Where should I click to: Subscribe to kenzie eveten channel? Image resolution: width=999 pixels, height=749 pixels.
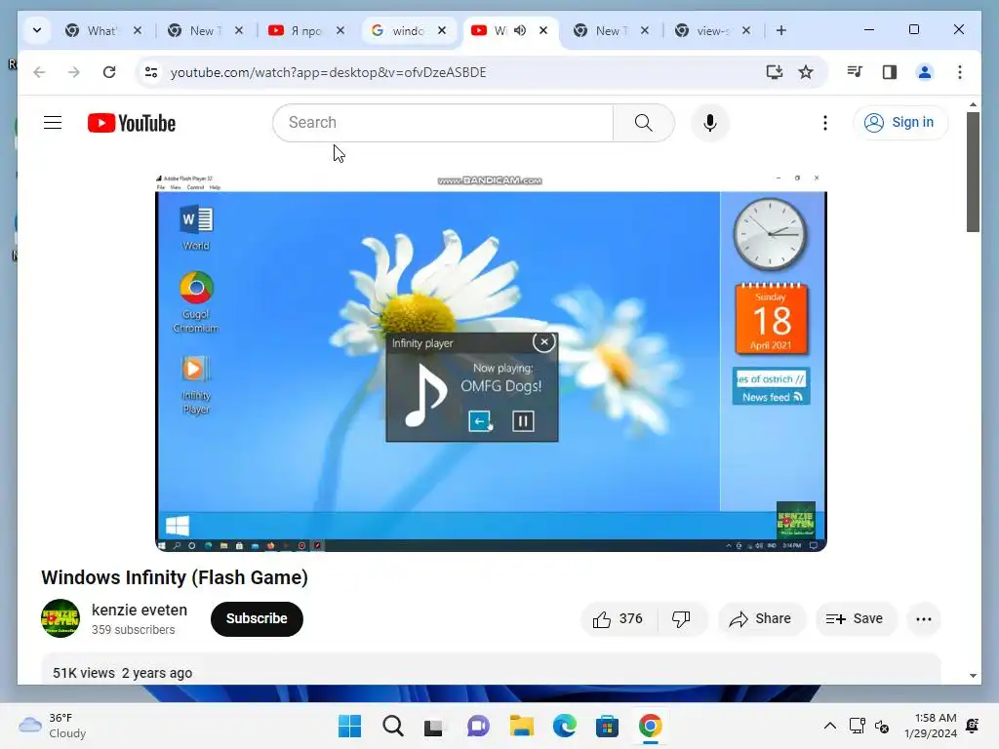tap(257, 618)
